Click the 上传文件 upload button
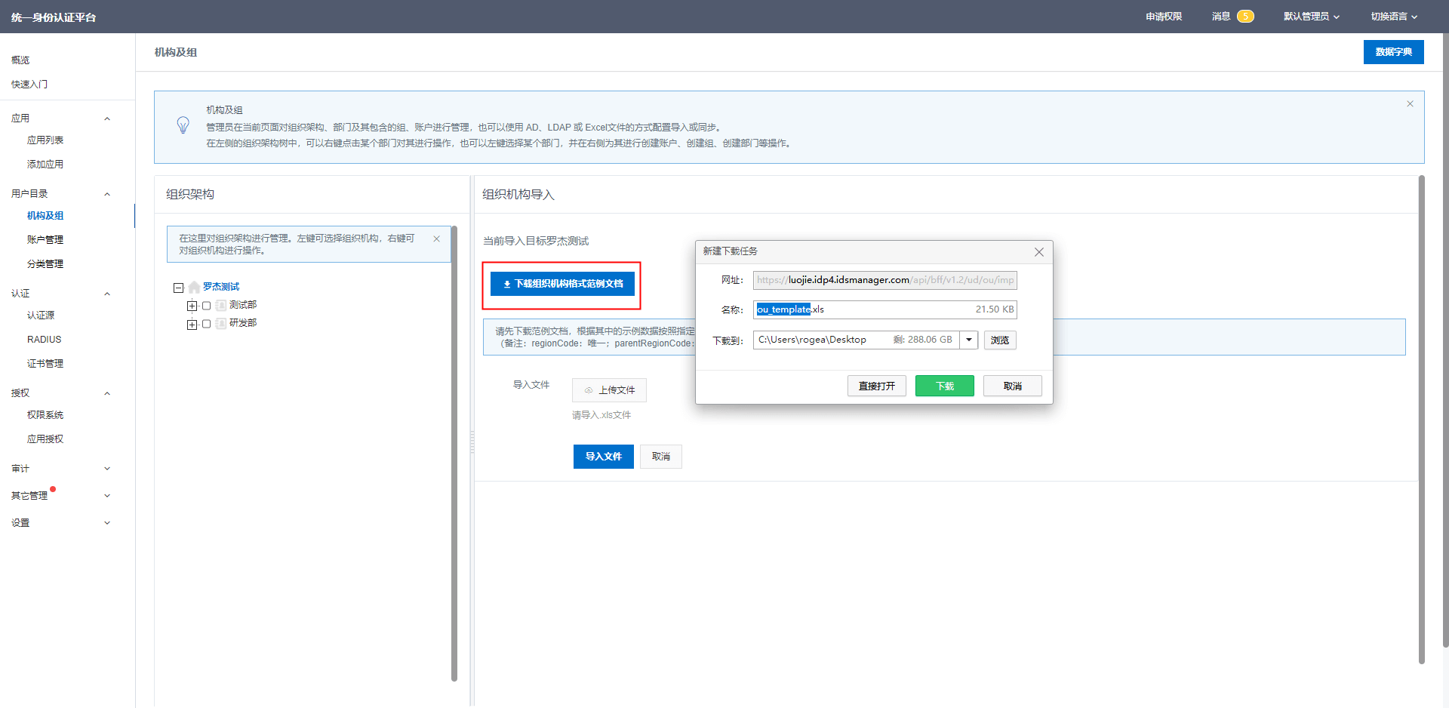 609,390
